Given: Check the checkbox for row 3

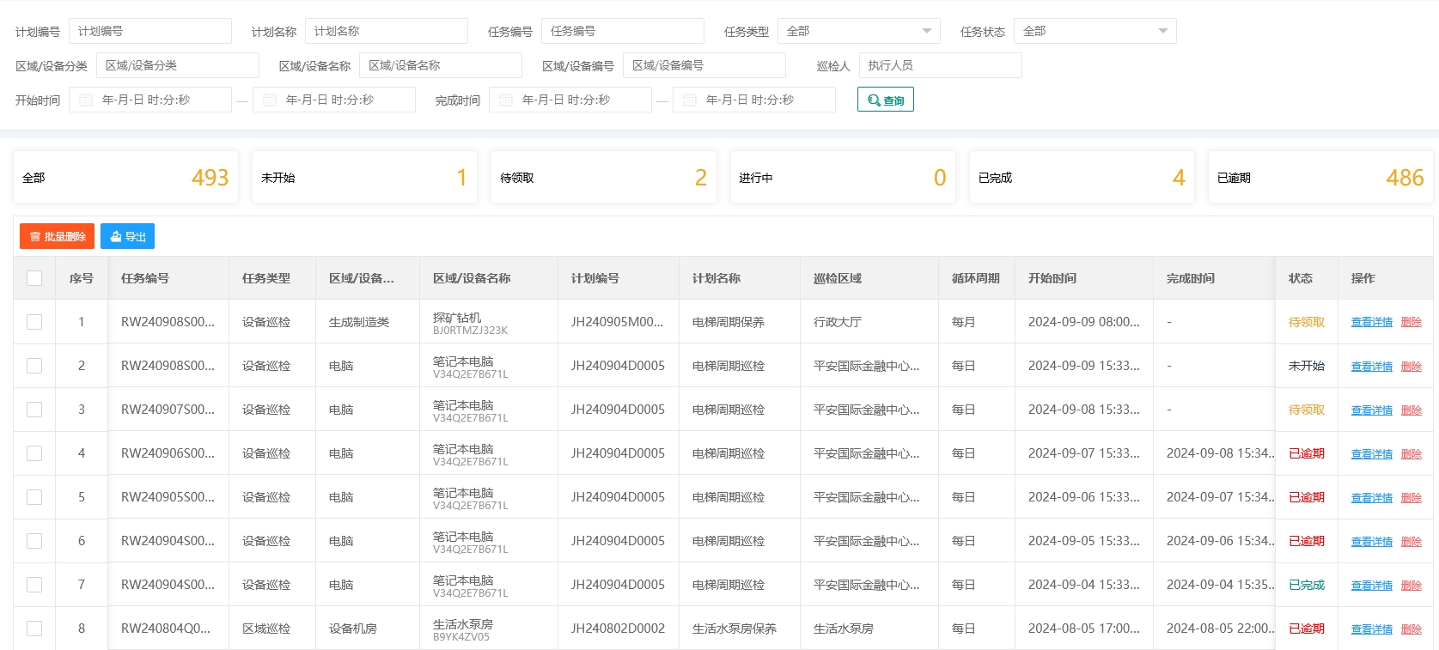Looking at the screenshot, I should (34, 410).
